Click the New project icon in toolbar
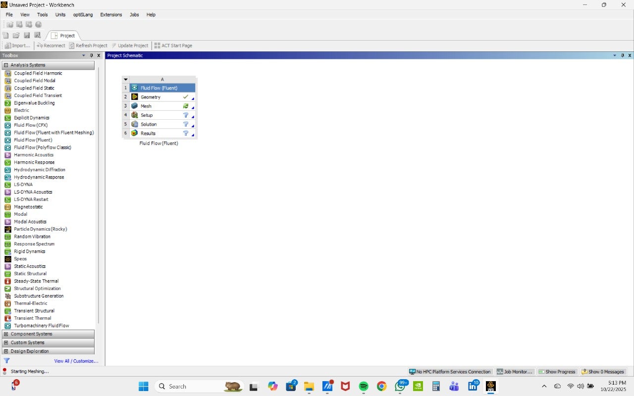The image size is (634, 396). pos(6,35)
